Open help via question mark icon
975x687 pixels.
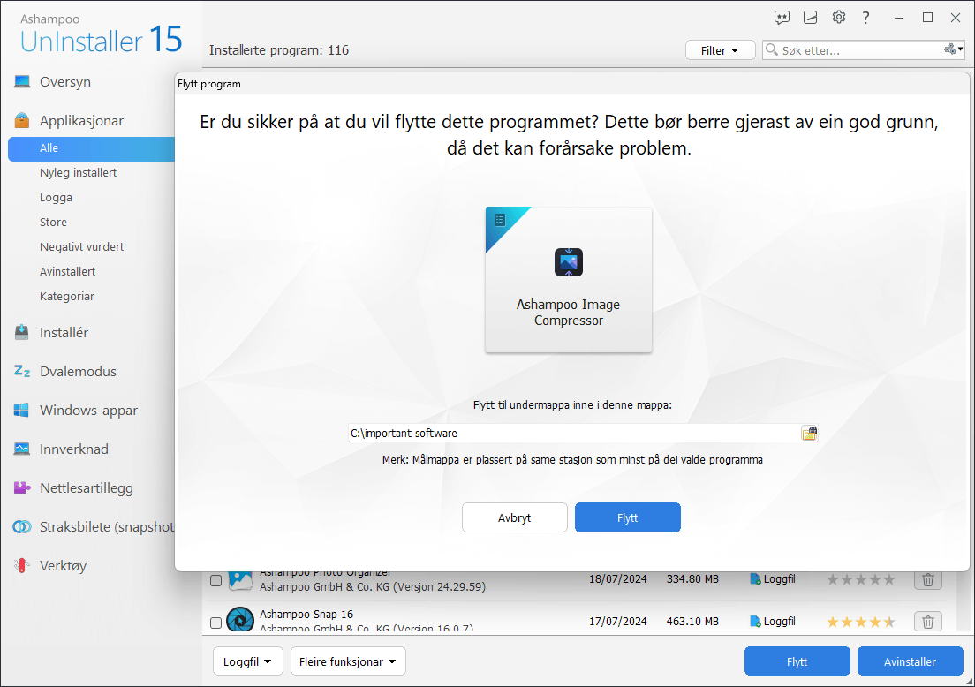point(865,18)
